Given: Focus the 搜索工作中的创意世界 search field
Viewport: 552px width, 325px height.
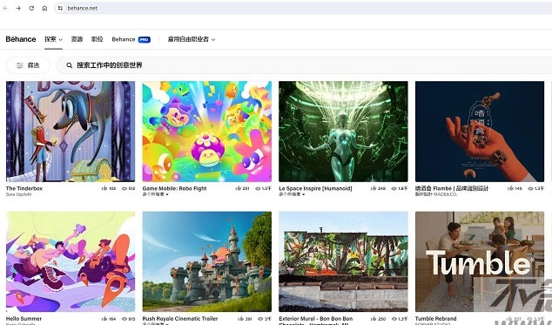Looking at the screenshot, I should pos(304,65).
